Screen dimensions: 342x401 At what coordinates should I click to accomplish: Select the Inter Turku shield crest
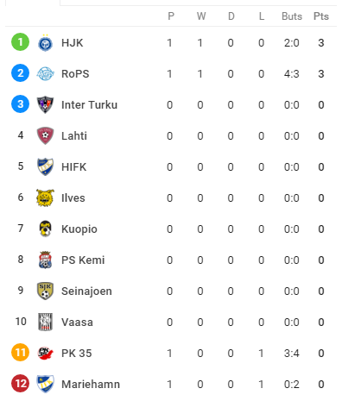pos(45,104)
